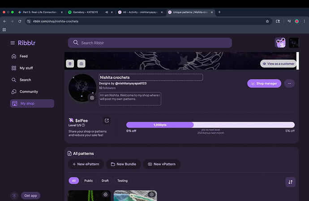
Task: Open the Chrome three-dot menu
Action: click(304, 22)
